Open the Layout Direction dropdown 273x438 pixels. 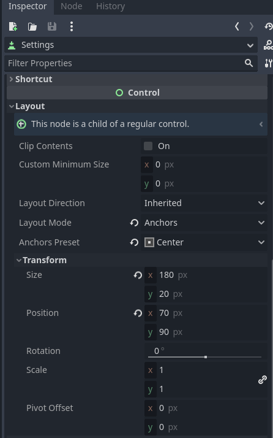pyautogui.click(x=204, y=203)
